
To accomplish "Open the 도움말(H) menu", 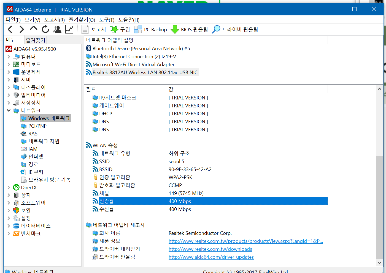I will click(x=129, y=20).
